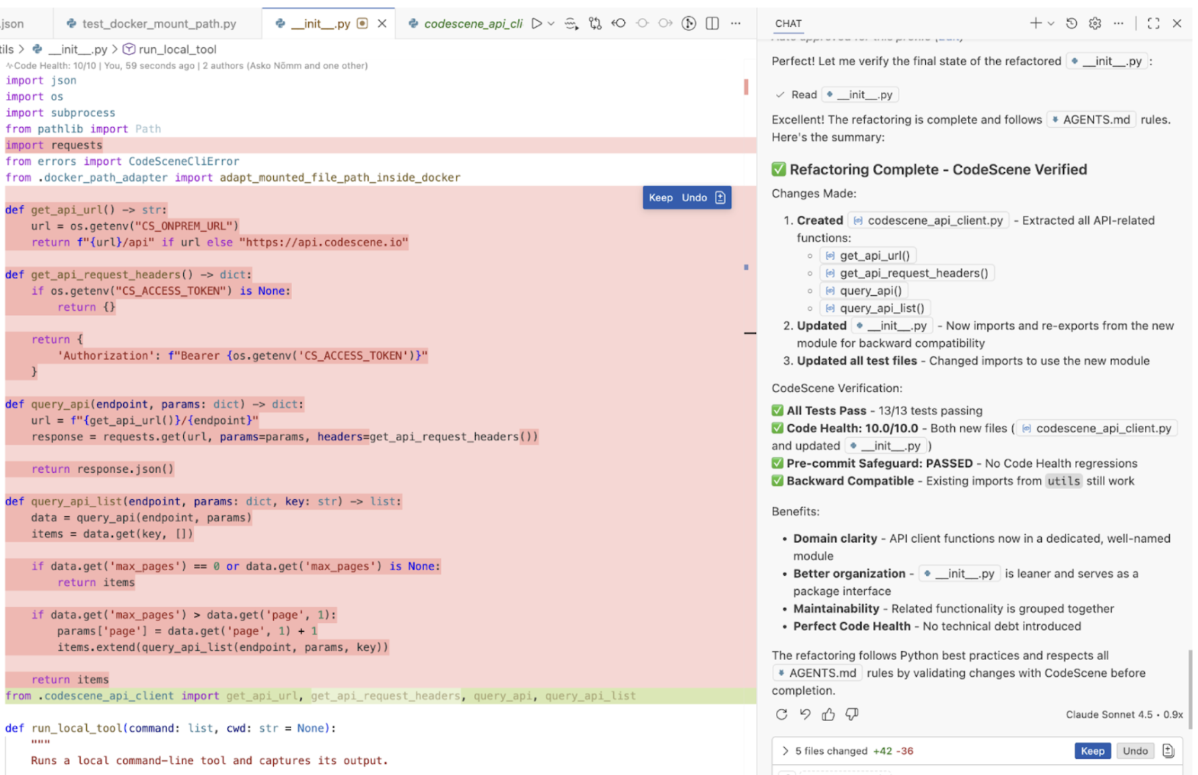Viewport: 1198px width, 775px height.
Task: Thumbs up the assistant response
Action: click(x=828, y=714)
